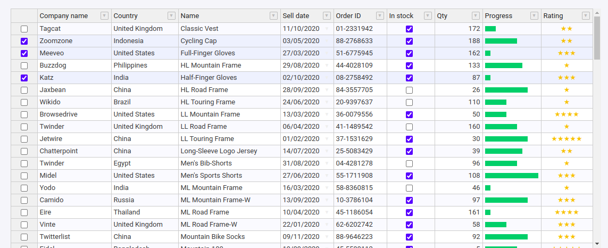
Task: Select the Qty cell showing 161
Action: (x=459, y=212)
